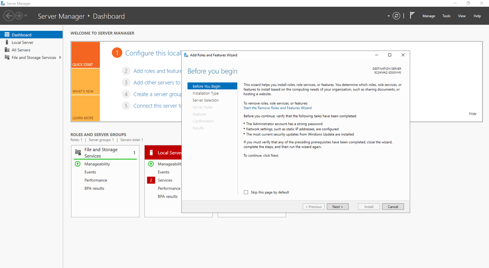
Task: Click Connect this server link
Action: coord(157,106)
